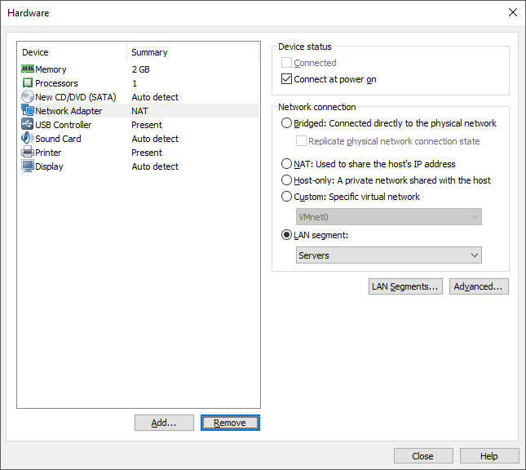526x470 pixels.
Task: Open Advanced network settings
Action: click(x=479, y=286)
